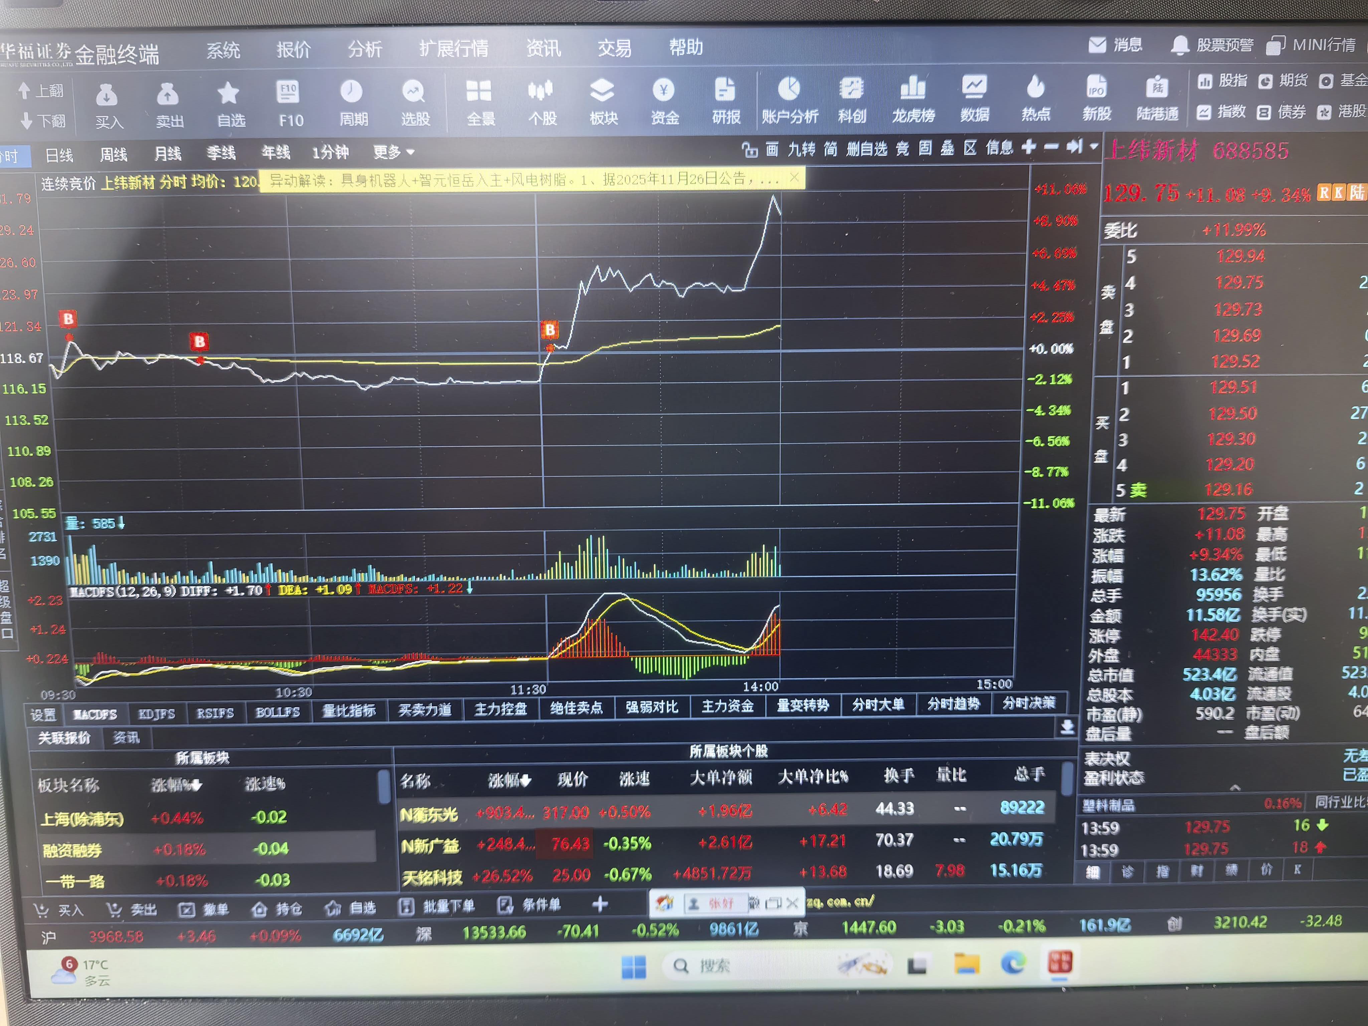Open the dropdown arrow beside chart zoom controls
Viewport: 1368px width, 1026px height.
(1094, 147)
